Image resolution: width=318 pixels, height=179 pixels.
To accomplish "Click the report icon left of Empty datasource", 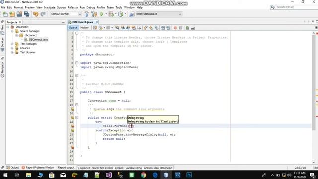I will 132,14.
